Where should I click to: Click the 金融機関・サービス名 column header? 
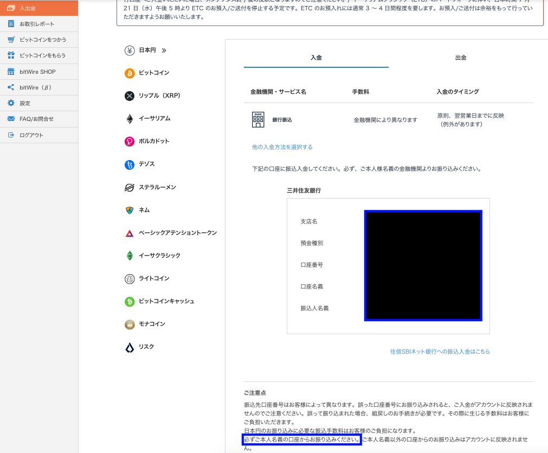278,92
